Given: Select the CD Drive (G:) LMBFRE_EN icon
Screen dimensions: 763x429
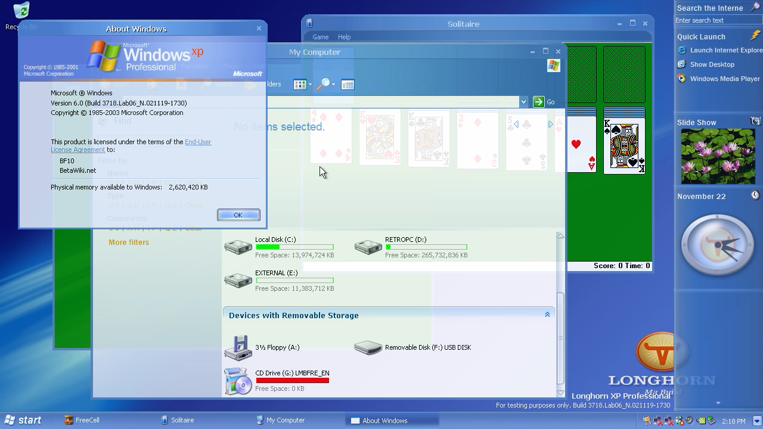Looking at the screenshot, I should point(238,381).
